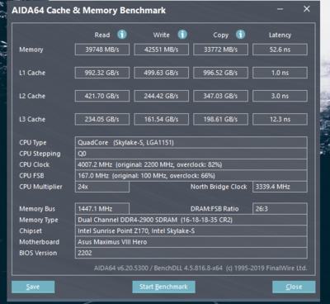Click the CPU Clock value field
Screen dimensions: 330x304
191,164
